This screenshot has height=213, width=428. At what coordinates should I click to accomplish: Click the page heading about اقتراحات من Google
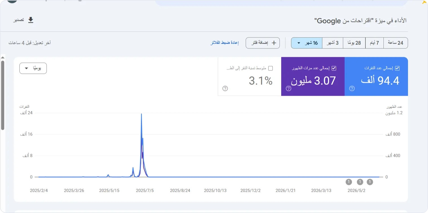[x=361, y=21]
